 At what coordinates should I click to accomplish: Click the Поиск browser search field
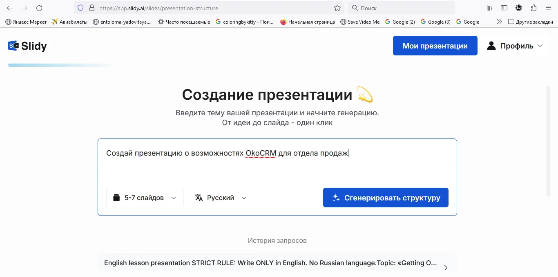click(401, 8)
